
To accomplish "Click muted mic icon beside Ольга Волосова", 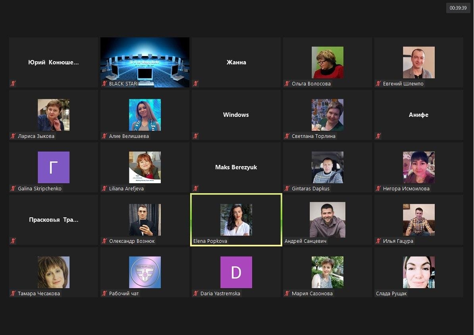I will coord(287,84).
